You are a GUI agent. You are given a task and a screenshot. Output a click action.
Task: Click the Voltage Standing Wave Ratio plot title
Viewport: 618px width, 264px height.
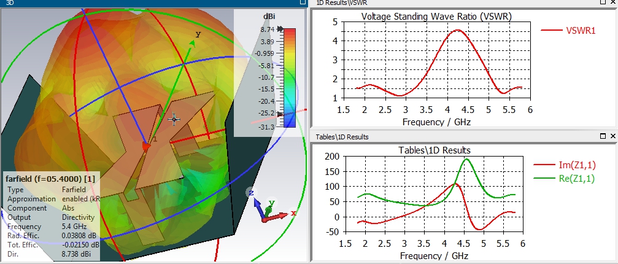436,17
